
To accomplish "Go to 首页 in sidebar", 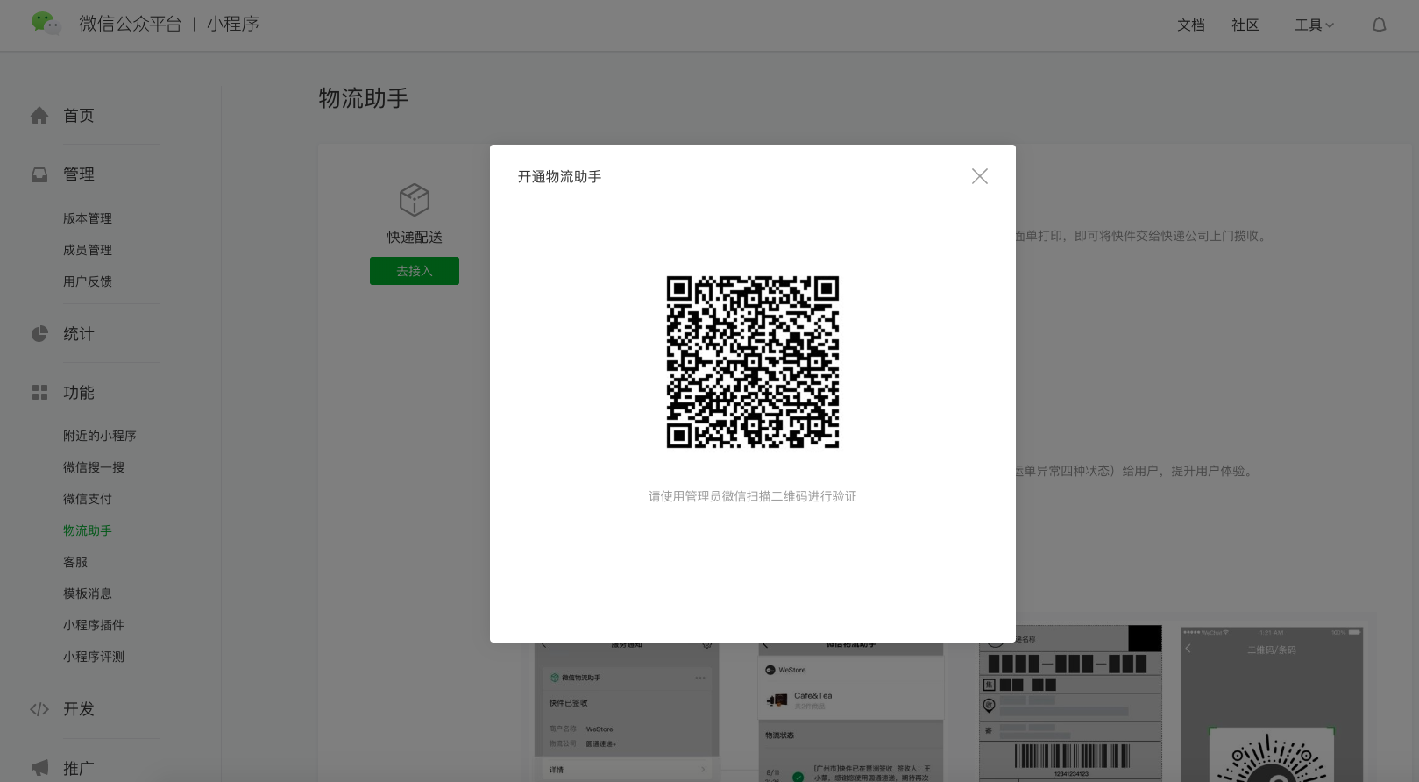I will point(79,116).
